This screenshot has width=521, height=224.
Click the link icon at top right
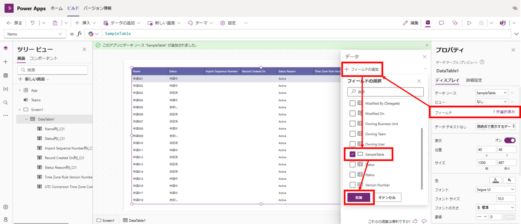(x=515, y=8)
